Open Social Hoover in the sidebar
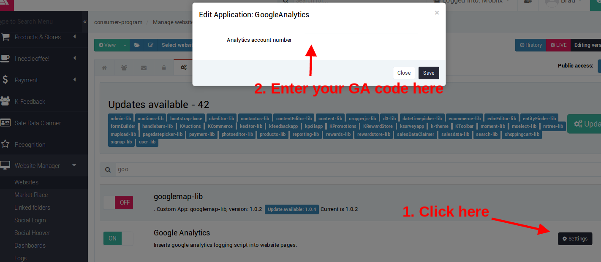The width and height of the screenshot is (601, 262). [32, 233]
